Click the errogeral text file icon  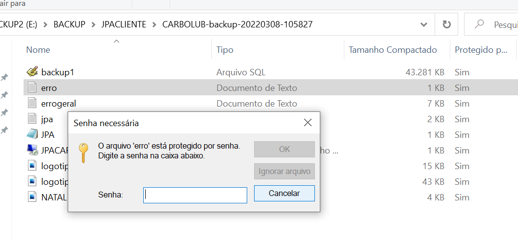(32, 104)
